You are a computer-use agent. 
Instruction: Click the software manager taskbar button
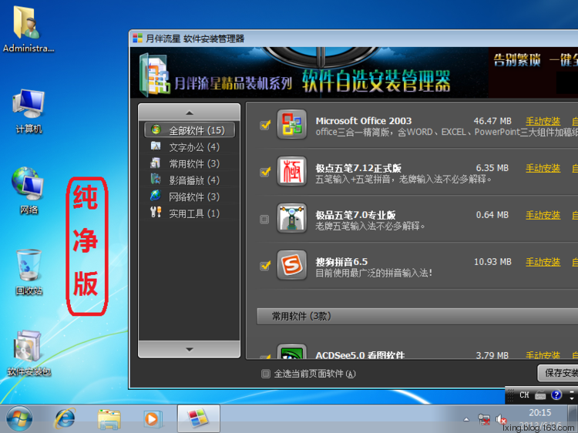pos(199,418)
